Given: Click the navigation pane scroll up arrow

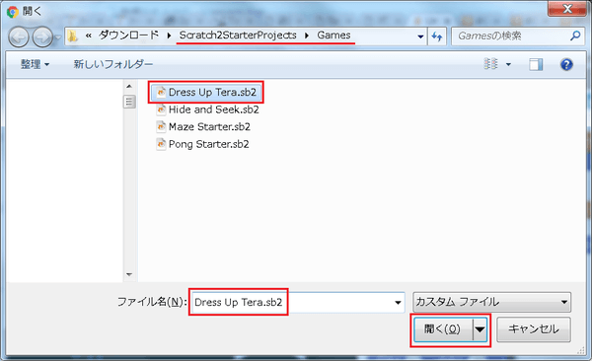Looking at the screenshot, I should (x=129, y=87).
